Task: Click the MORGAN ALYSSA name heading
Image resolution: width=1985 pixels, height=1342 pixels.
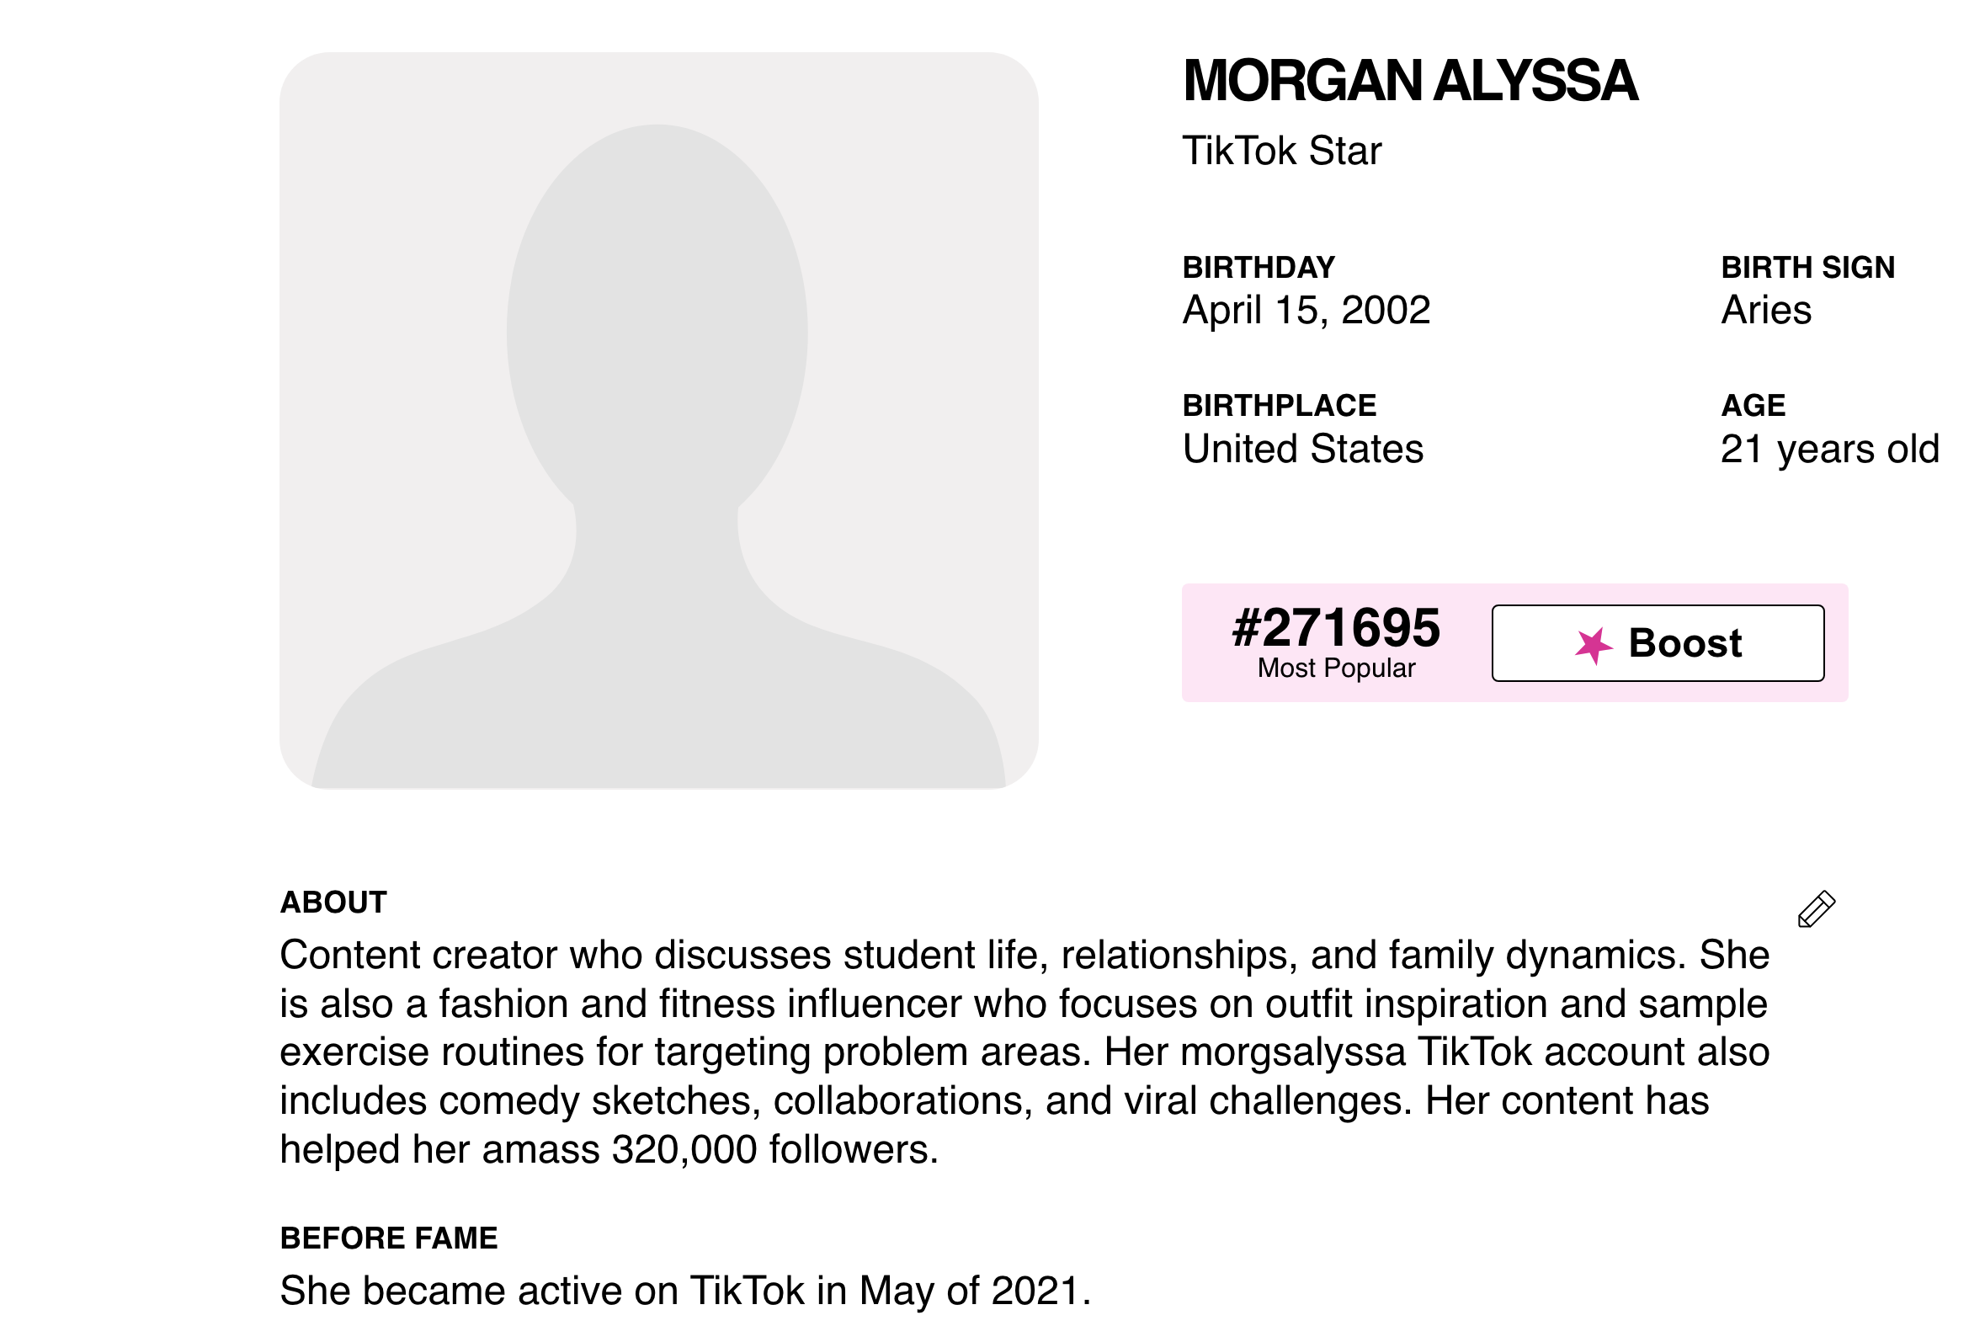Action: tap(1409, 81)
